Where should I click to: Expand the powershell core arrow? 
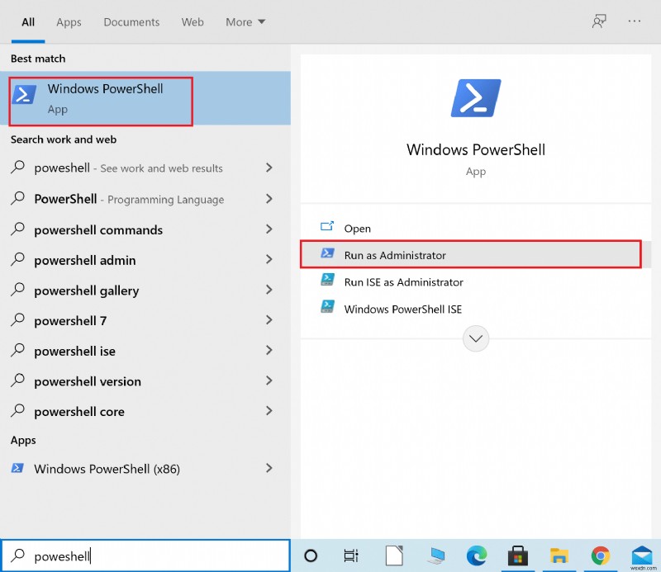click(269, 411)
